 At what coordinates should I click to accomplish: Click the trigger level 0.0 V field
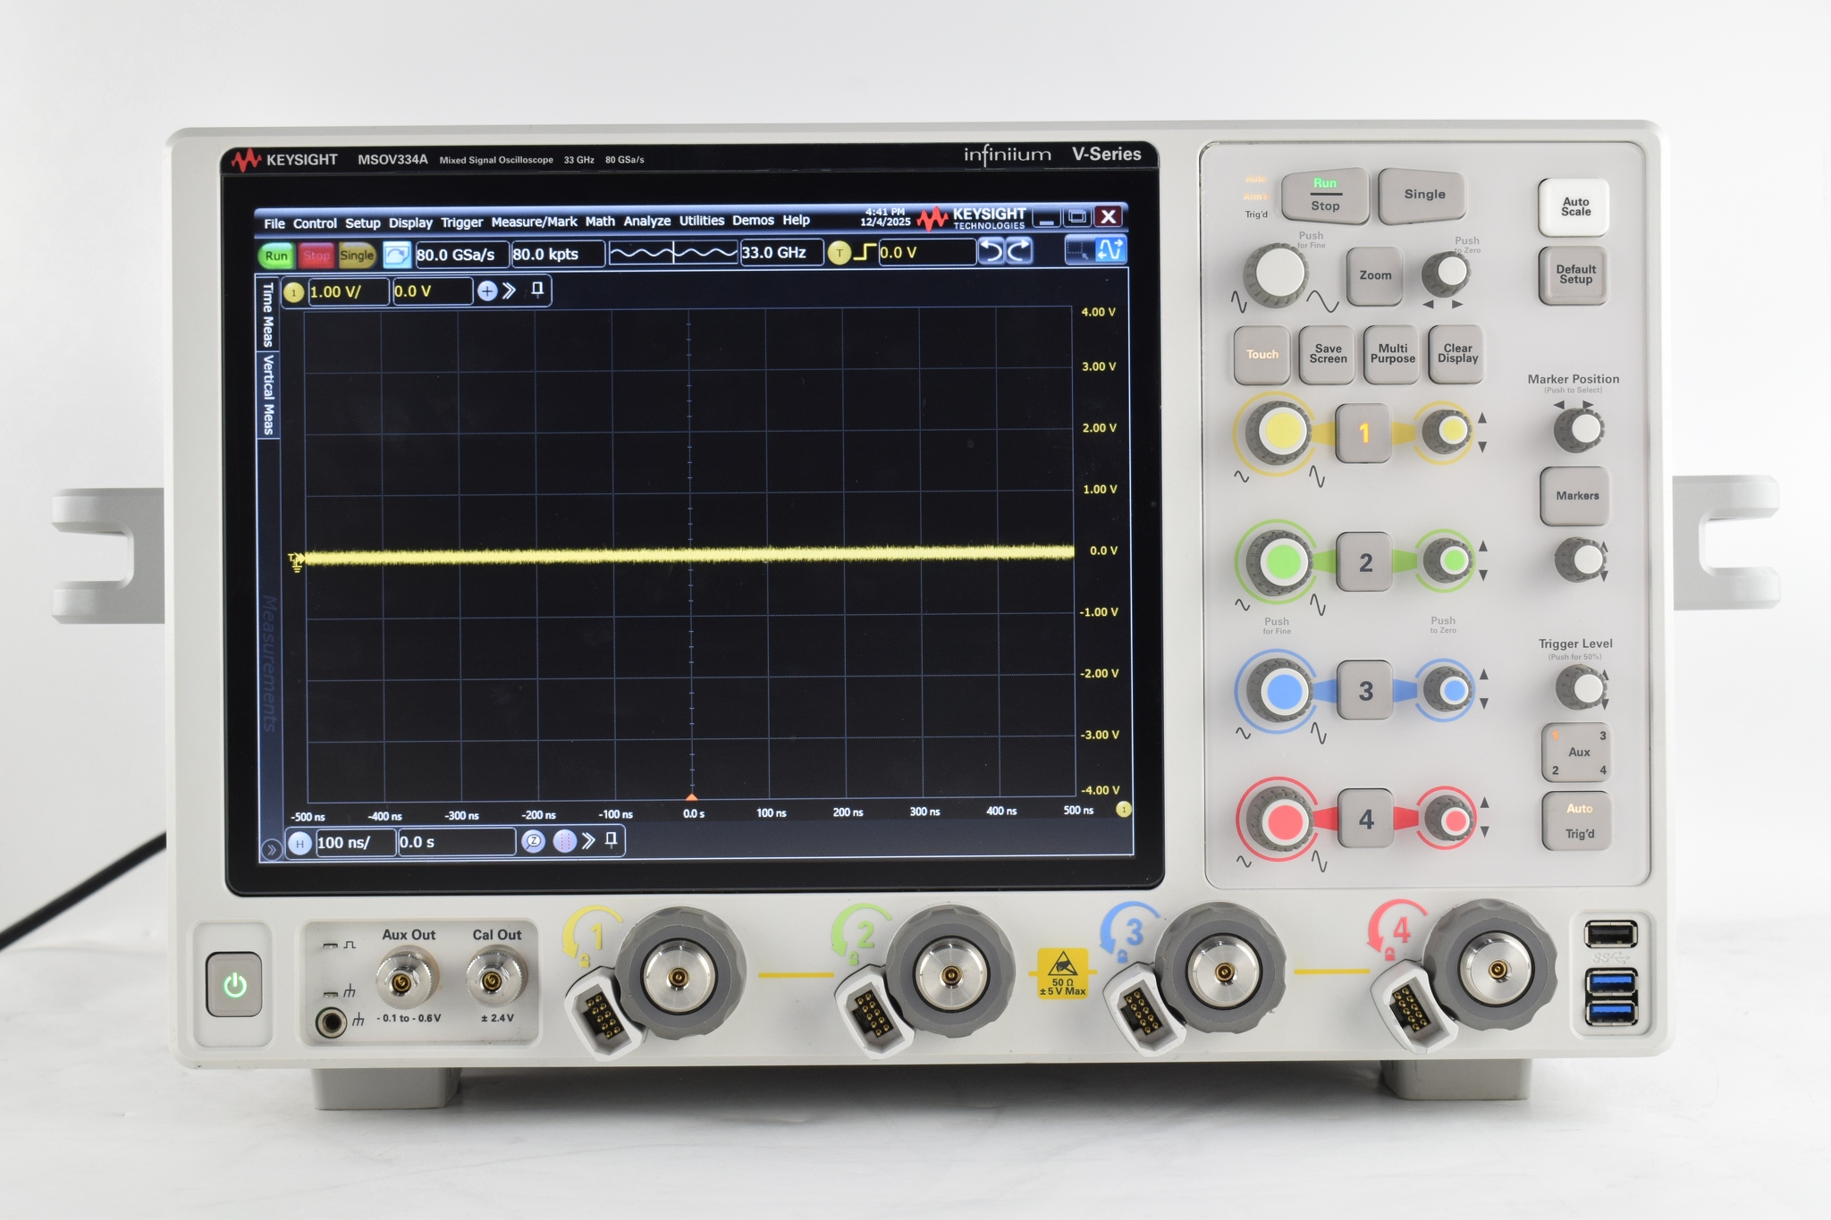(926, 252)
